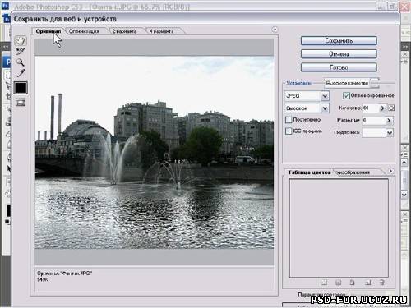Click the map-to-transparent icon under color table
411x308 pixels.
coord(324,283)
